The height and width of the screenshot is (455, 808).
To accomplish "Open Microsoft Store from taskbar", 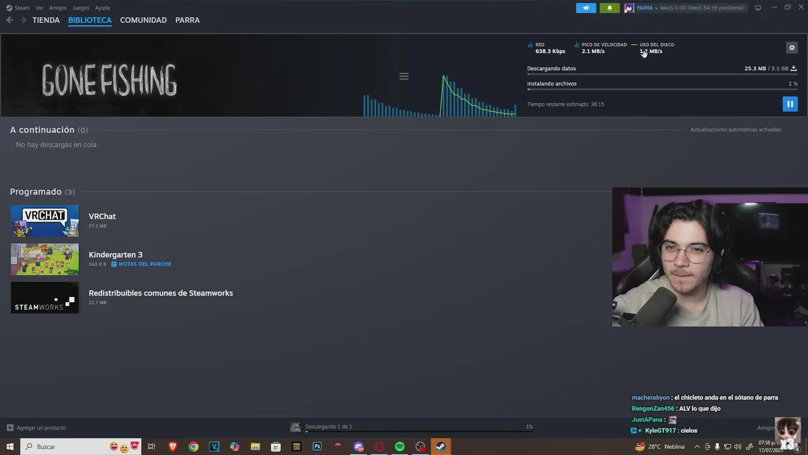I will click(x=276, y=447).
